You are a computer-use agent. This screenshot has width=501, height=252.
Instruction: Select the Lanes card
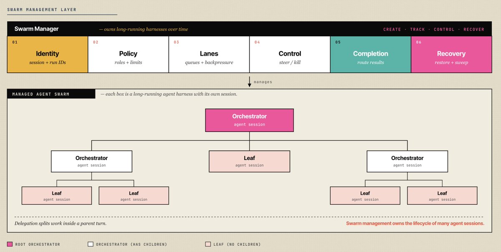pos(209,55)
